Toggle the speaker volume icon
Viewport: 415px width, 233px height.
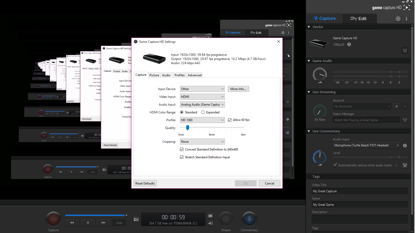[x=210, y=223]
